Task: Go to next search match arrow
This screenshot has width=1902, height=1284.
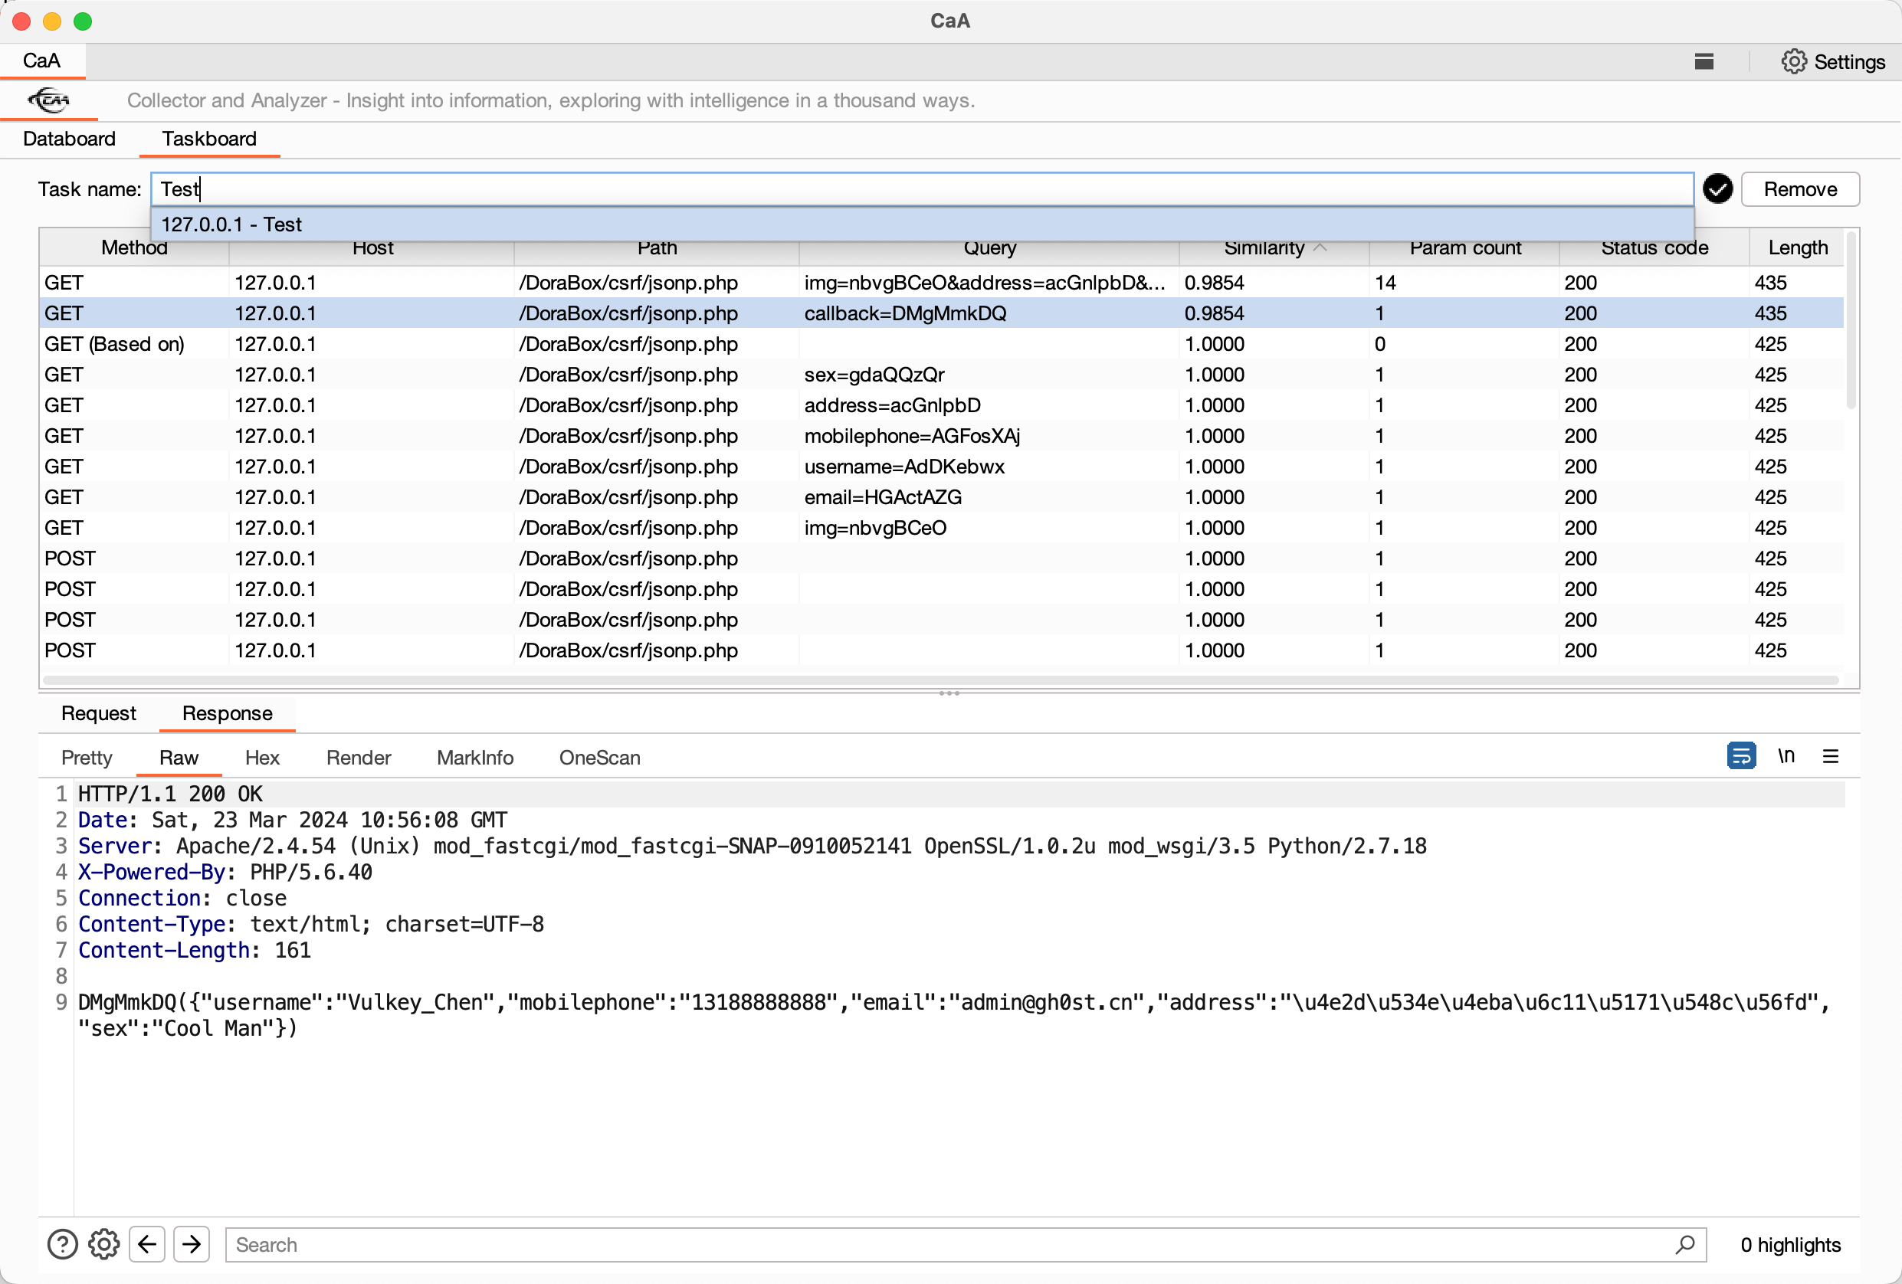Action: tap(192, 1245)
